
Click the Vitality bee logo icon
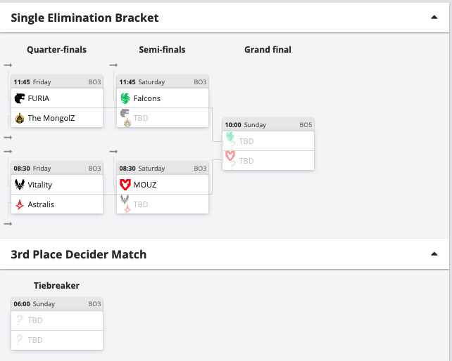tap(20, 185)
